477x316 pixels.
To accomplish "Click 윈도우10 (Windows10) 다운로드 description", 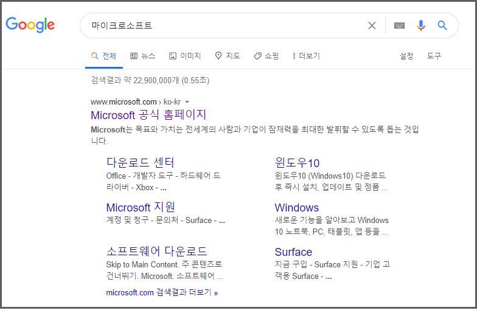I will [331, 181].
